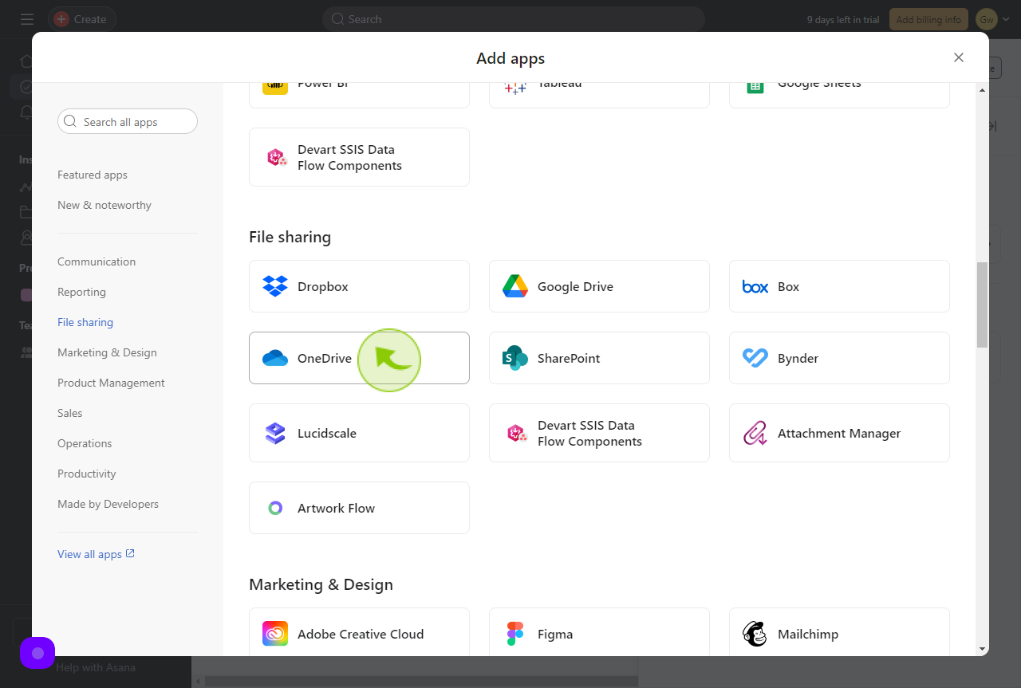1021x688 pixels.
Task: Click the OneDrive cloud icon
Action: pos(275,358)
